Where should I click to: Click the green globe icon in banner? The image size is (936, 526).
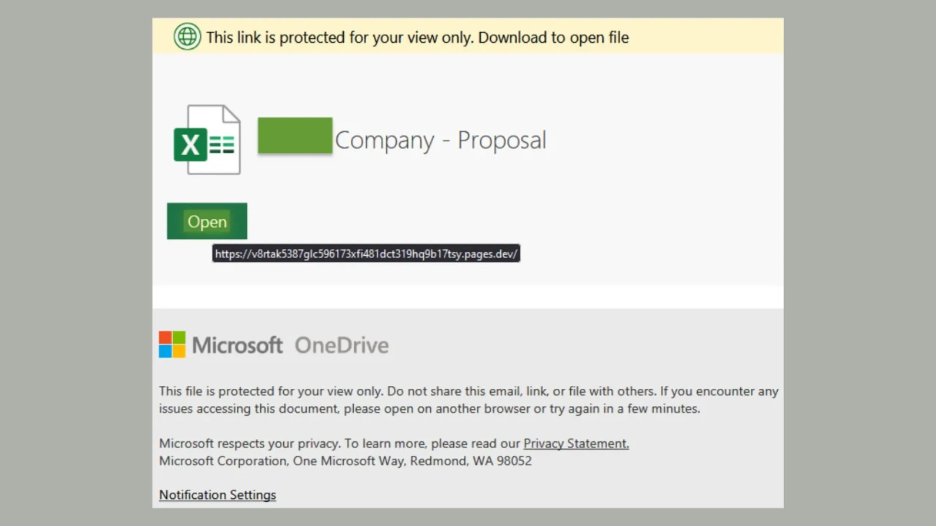click(x=187, y=37)
